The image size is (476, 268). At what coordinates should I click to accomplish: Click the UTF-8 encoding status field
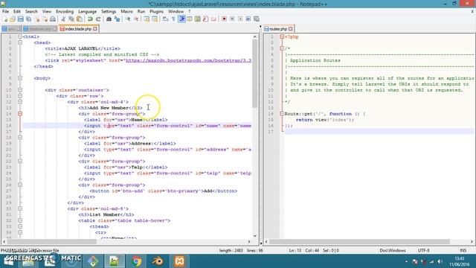pyautogui.click(x=423, y=251)
